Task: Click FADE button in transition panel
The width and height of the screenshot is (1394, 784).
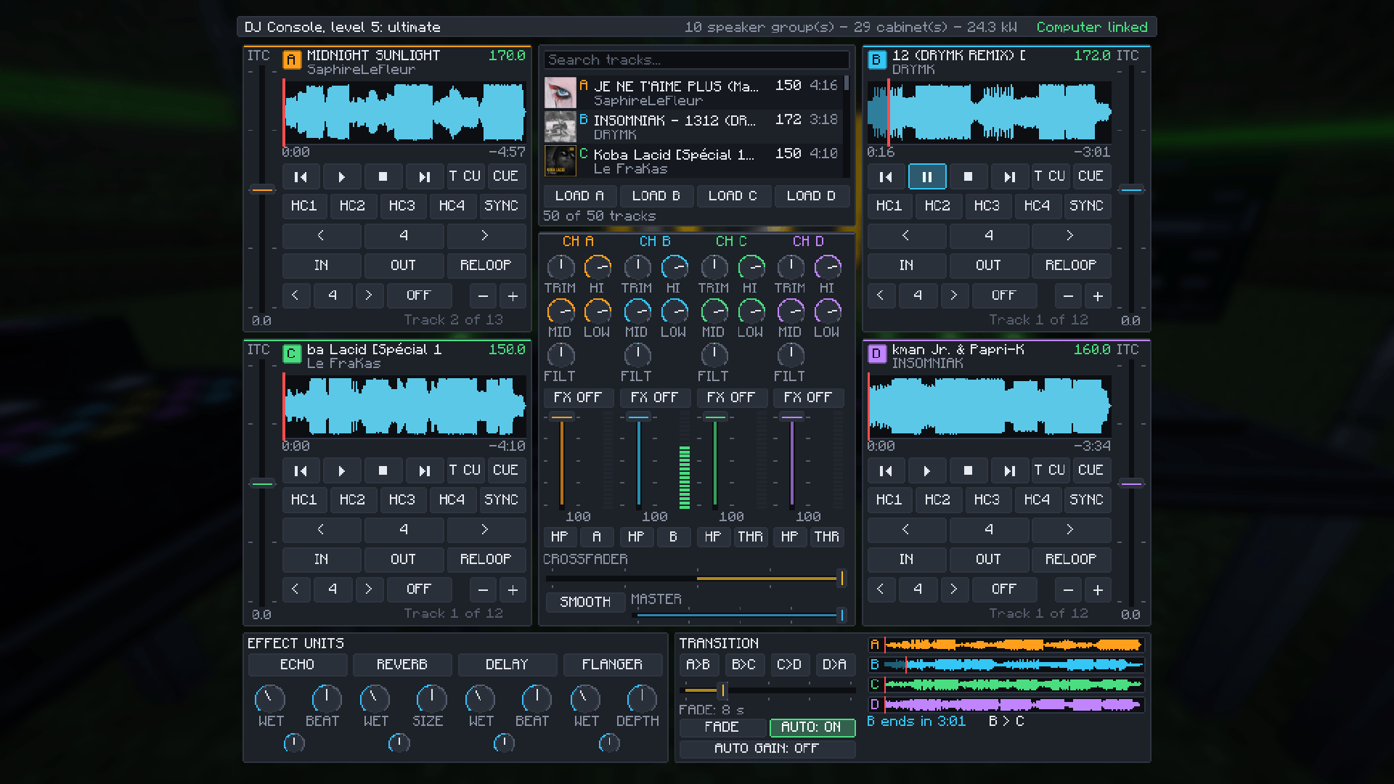Action: click(x=722, y=727)
